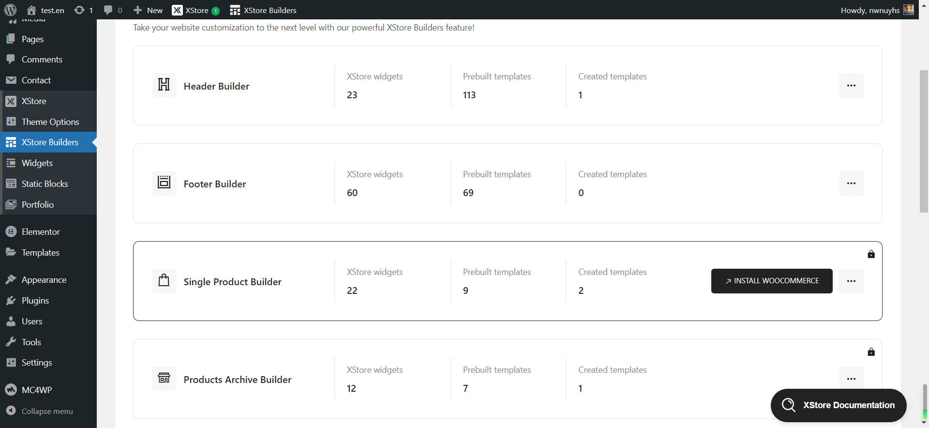
Task: Open comments bubble in admin bar
Action: click(113, 10)
